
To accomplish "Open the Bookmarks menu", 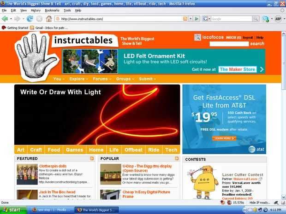I will pos(52,11).
